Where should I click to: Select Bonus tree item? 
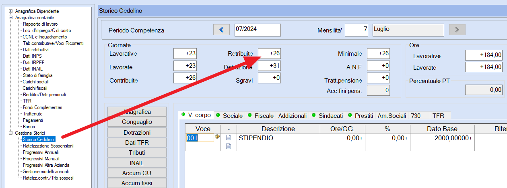(28, 127)
